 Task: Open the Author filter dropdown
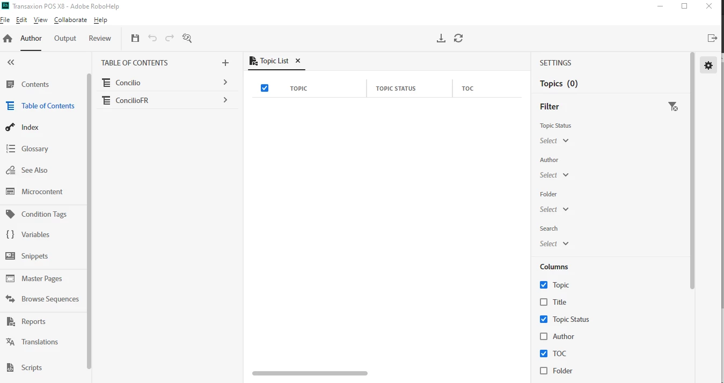(x=554, y=175)
